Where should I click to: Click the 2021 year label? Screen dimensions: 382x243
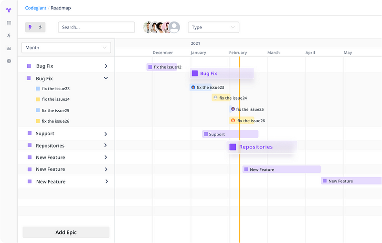click(x=195, y=43)
